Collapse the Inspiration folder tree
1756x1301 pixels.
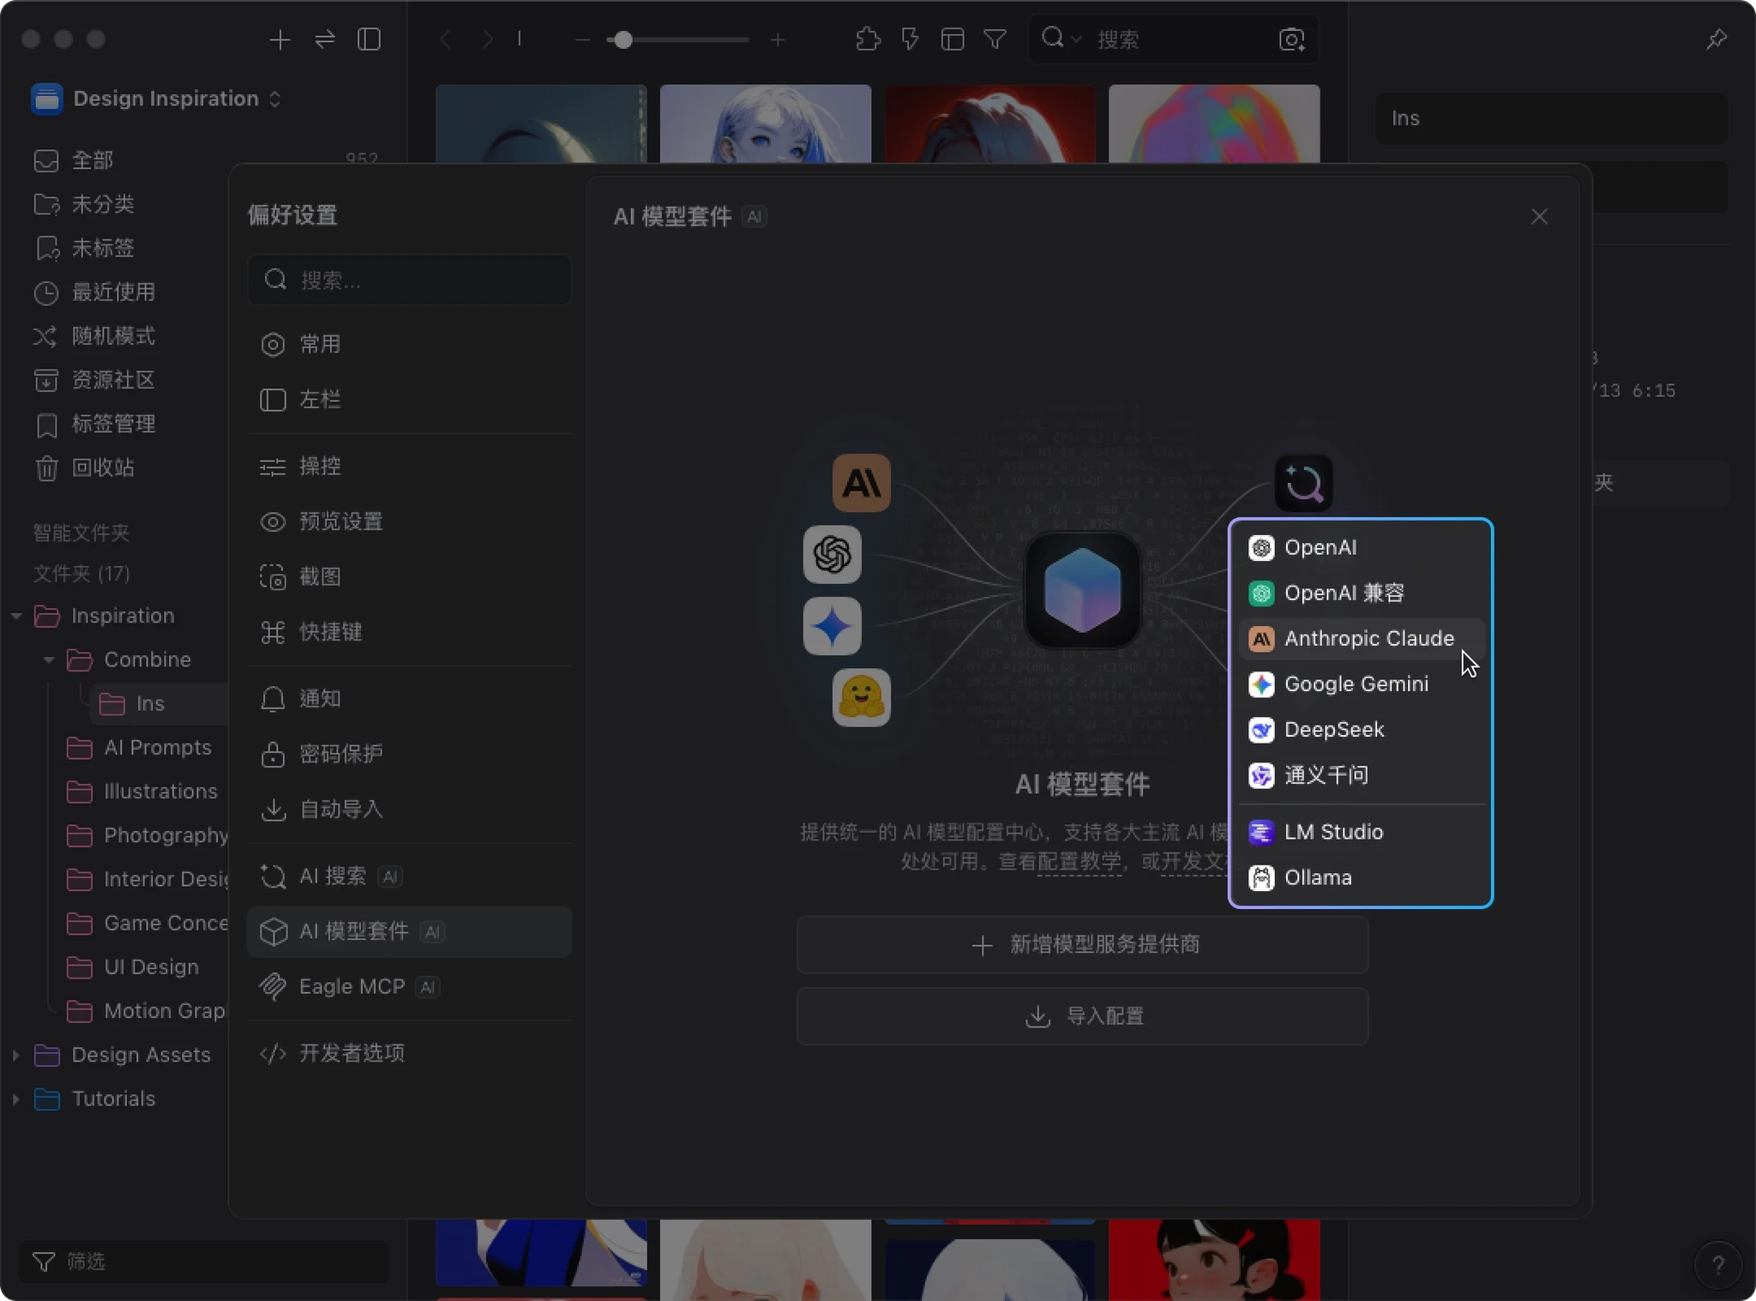coord(15,616)
